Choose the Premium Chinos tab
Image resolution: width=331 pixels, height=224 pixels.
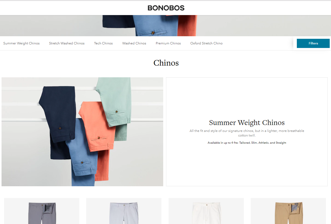point(168,43)
